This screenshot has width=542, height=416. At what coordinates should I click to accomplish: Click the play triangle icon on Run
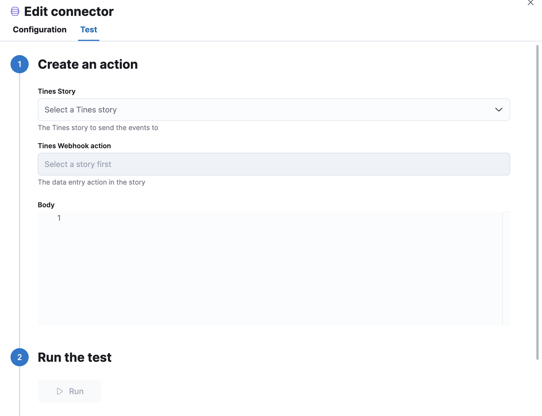pos(60,391)
